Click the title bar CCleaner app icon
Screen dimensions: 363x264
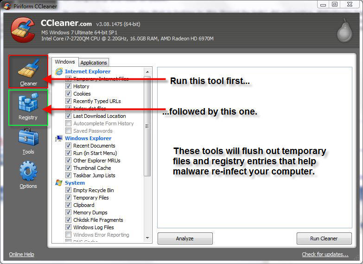pyautogui.click(x=7, y=6)
